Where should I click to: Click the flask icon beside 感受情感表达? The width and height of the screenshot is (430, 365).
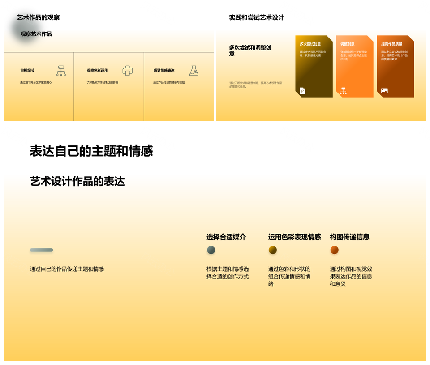193,71
